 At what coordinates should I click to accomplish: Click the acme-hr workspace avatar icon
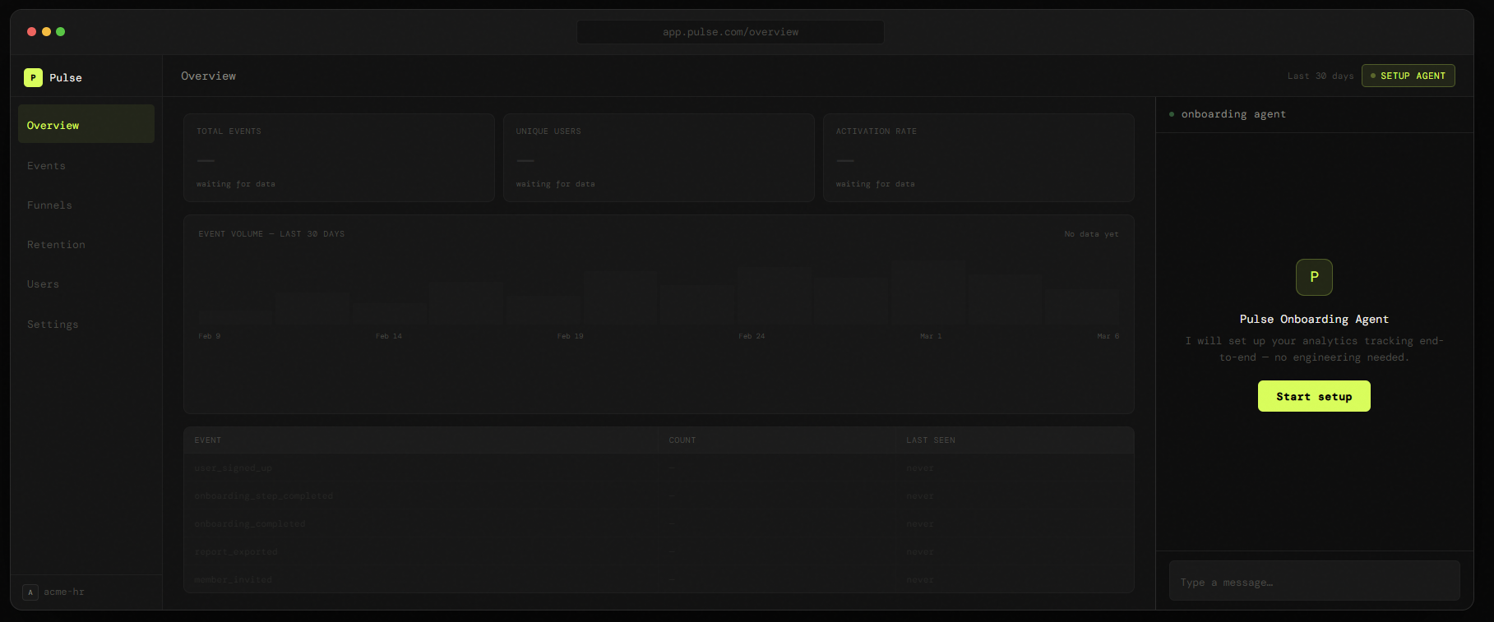click(30, 592)
